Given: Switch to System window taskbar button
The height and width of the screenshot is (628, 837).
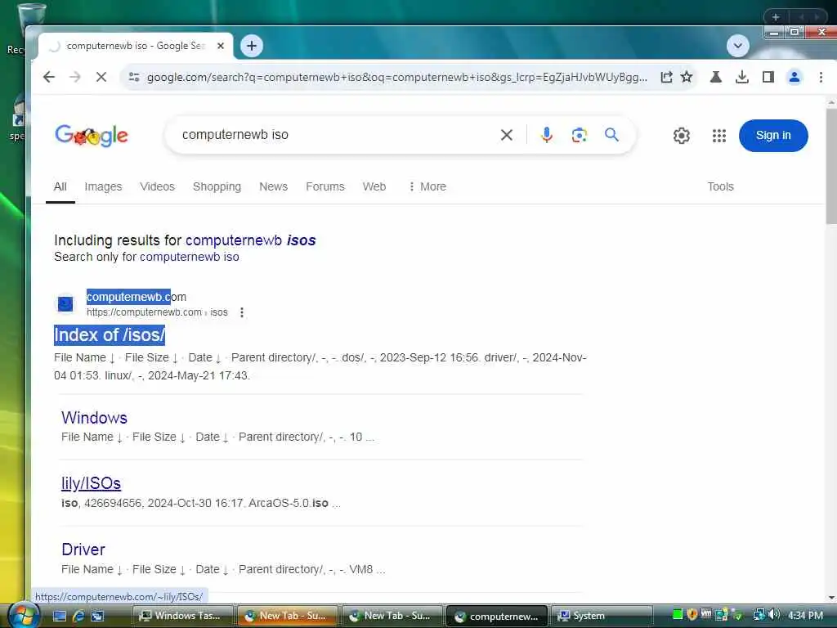Looking at the screenshot, I should (x=602, y=616).
